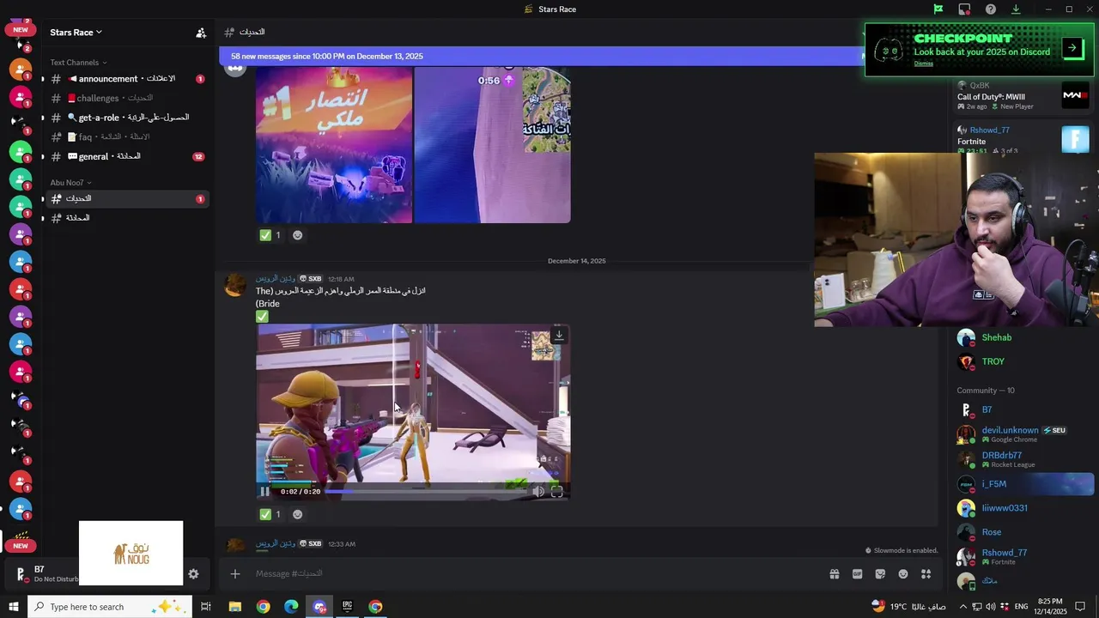Open the author name of 12:18 AM message
Image resolution: width=1099 pixels, height=618 pixels.
275,279
